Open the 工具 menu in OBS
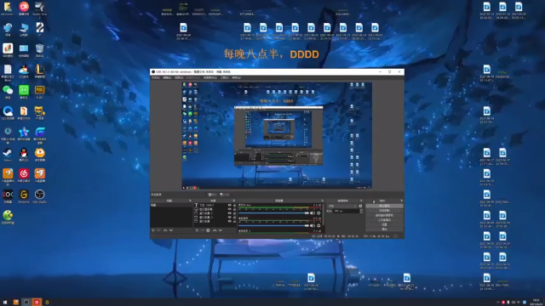Screen dimensions: 545x306 coord(225,77)
